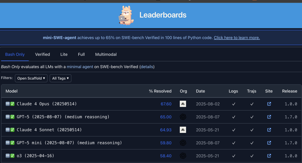Open the site link icon for Claude 4 Sonnet
302x163 pixels.
click(269, 130)
